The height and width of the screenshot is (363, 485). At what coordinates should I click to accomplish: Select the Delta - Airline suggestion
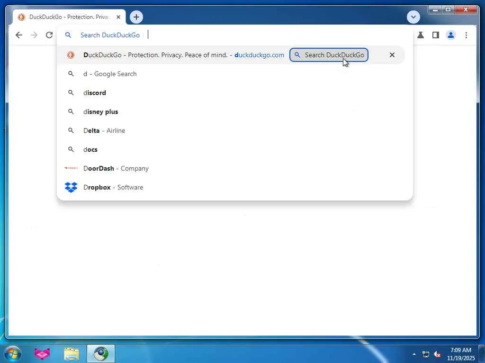[x=231, y=130]
